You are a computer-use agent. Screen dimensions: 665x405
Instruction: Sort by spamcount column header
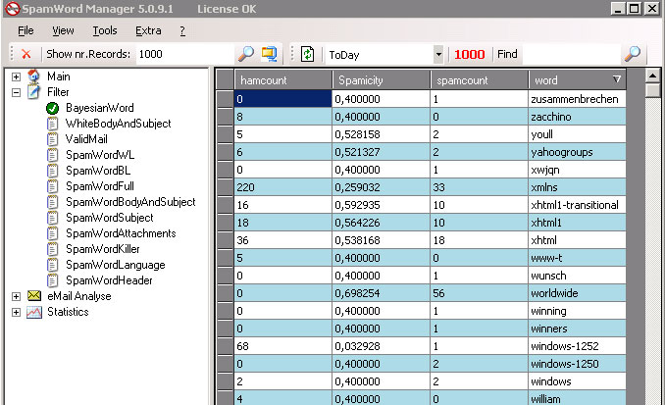click(x=480, y=80)
